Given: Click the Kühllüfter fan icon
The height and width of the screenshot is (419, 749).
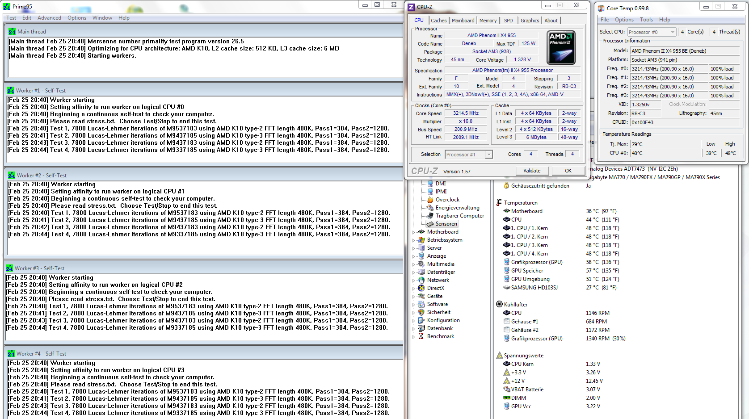Looking at the screenshot, I should point(499,305).
